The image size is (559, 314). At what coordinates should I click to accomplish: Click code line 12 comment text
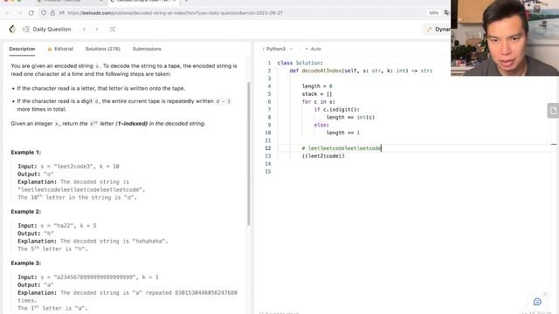coord(342,148)
